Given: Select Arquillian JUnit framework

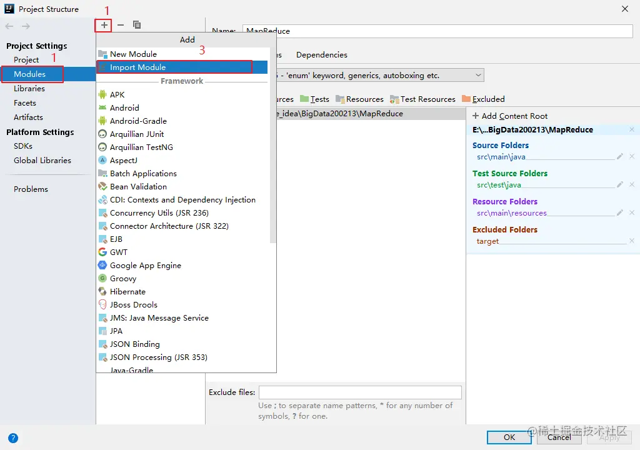Looking at the screenshot, I should [183, 134].
